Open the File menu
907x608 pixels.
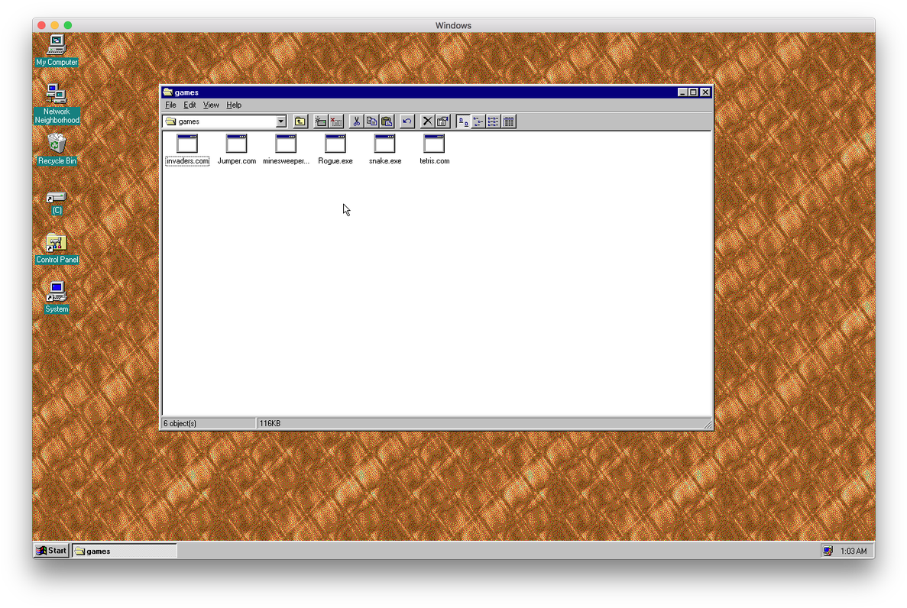tap(170, 105)
